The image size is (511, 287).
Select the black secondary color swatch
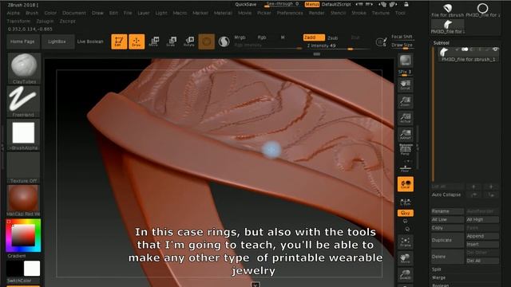coord(15,269)
